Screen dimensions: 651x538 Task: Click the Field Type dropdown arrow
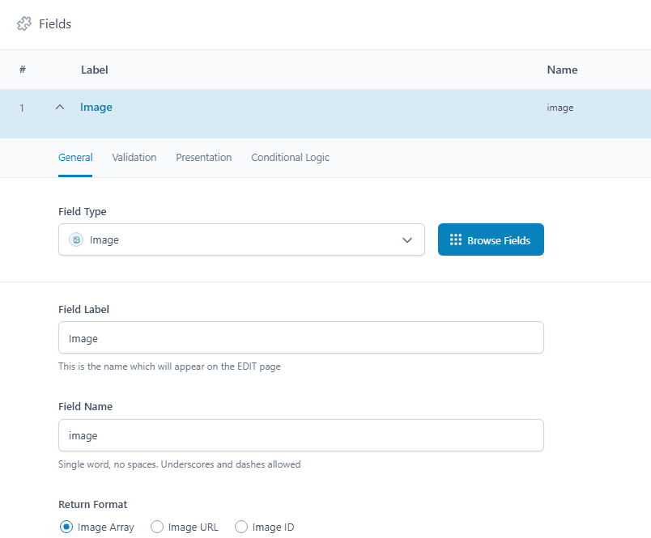click(x=407, y=239)
